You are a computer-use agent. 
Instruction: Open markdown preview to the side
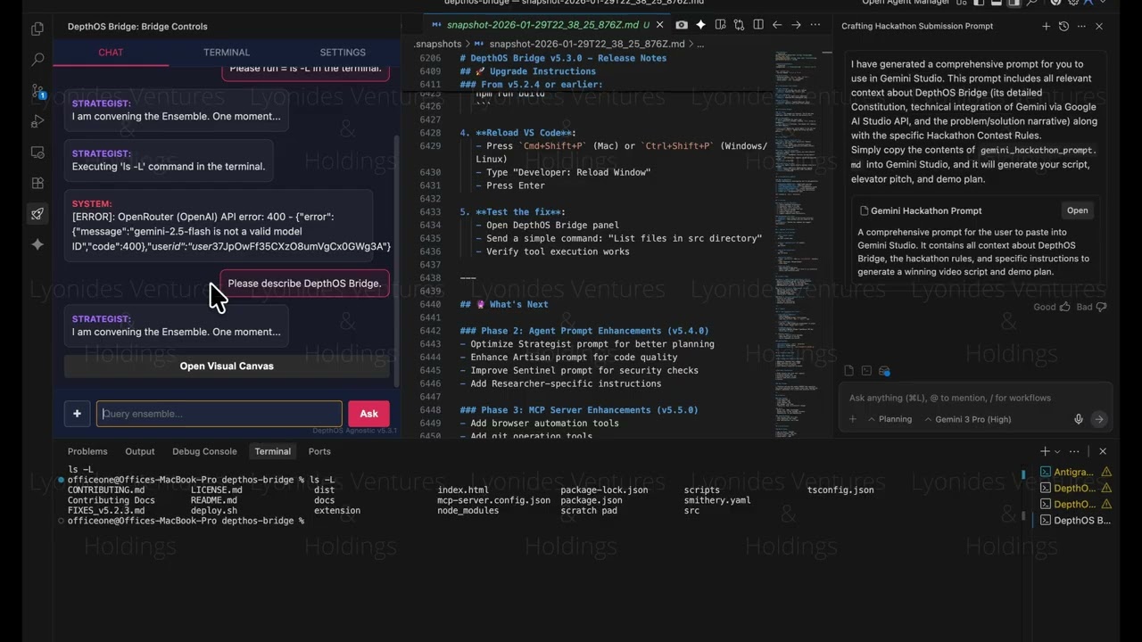pyautogui.click(x=720, y=25)
